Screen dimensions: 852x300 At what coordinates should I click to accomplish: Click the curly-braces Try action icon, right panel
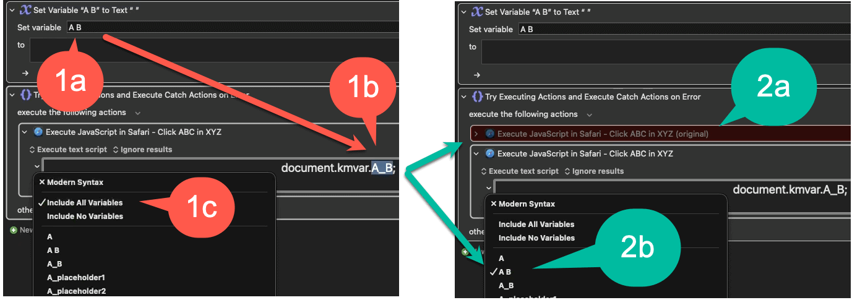coord(478,96)
